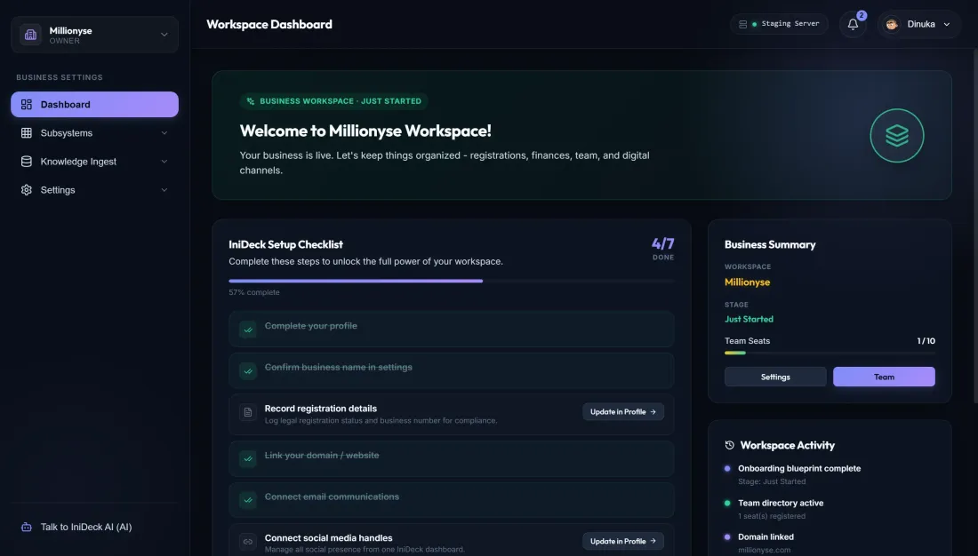Click the 1/10 team seats value

point(926,341)
